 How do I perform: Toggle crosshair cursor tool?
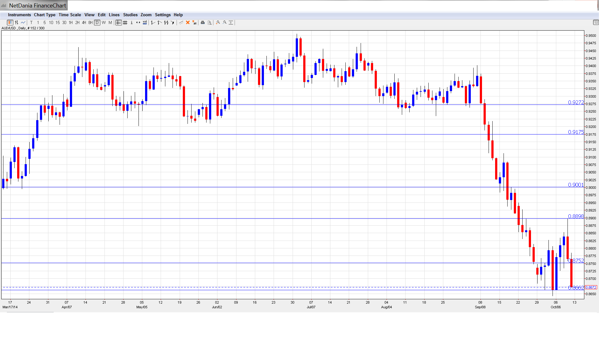tap(119, 22)
